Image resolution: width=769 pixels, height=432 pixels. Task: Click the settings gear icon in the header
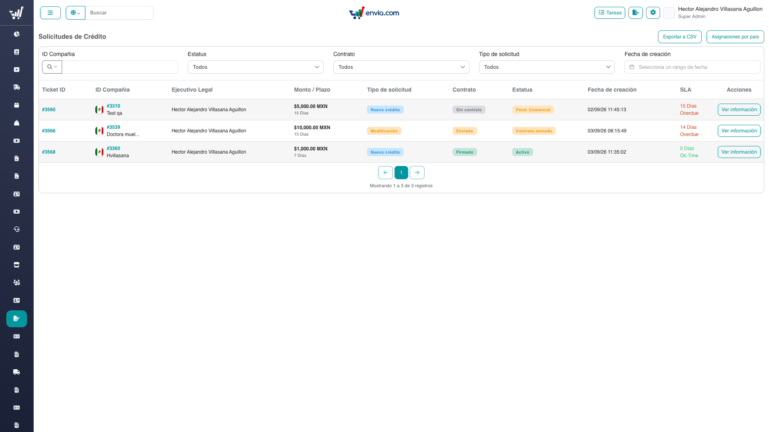tap(653, 13)
